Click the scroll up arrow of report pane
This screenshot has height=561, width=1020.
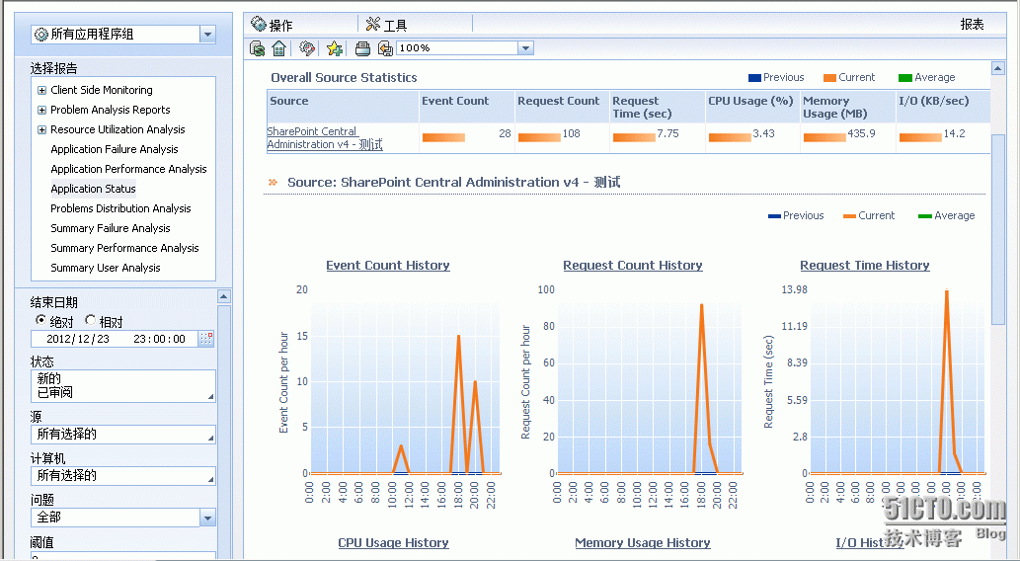click(x=998, y=68)
